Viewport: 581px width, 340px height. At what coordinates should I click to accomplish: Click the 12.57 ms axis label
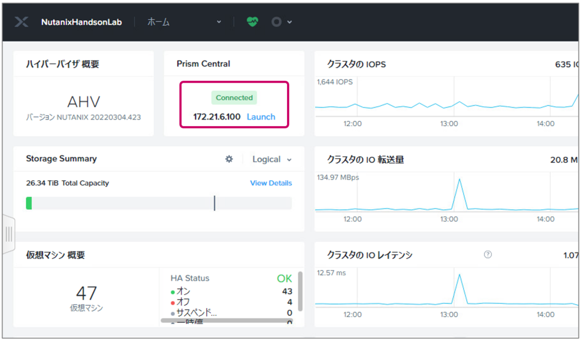coord(331,273)
